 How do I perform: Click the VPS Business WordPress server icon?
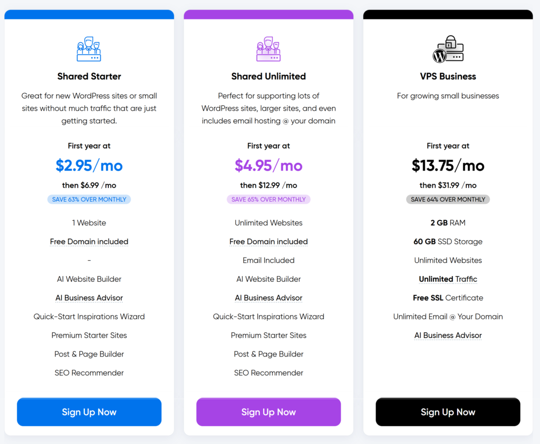pyautogui.click(x=448, y=49)
